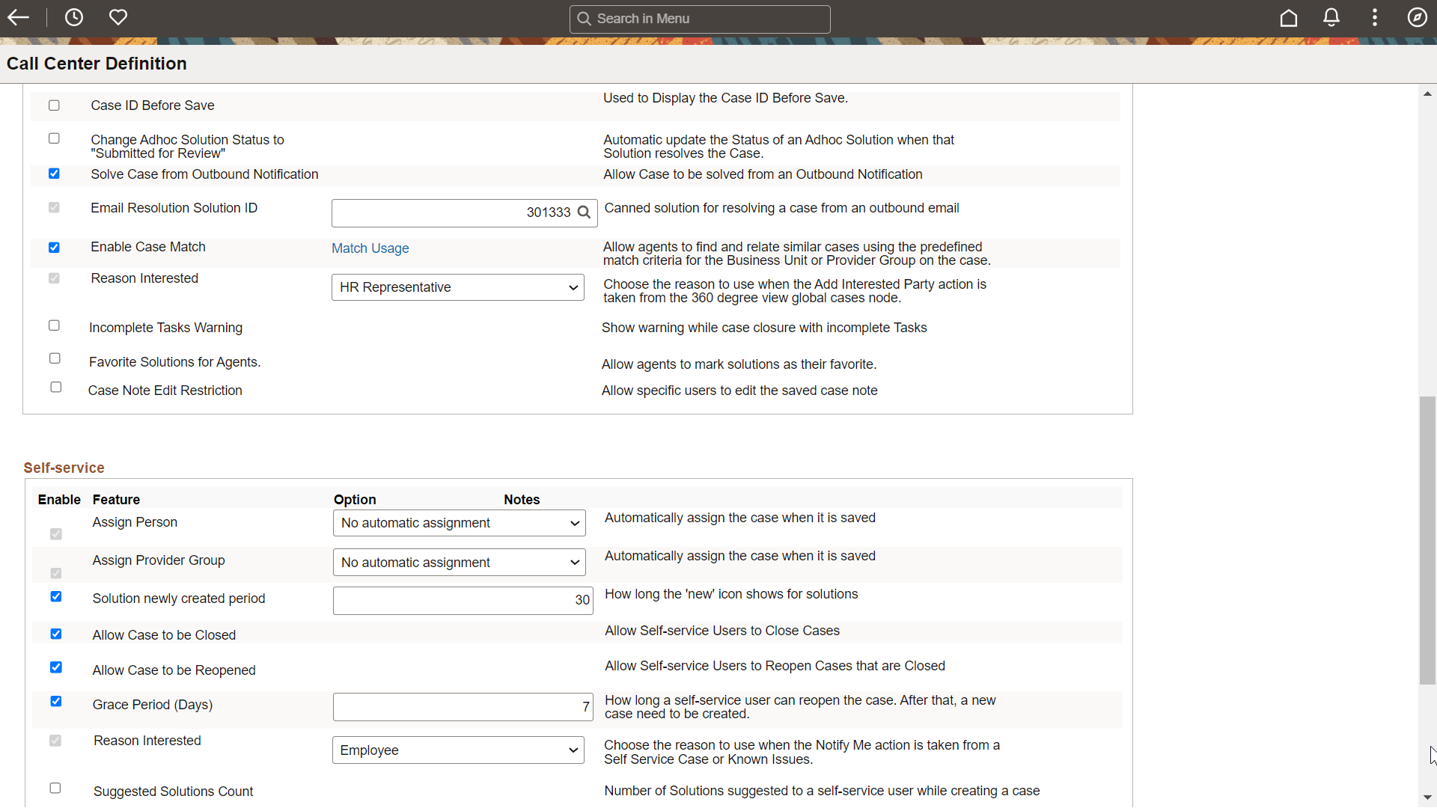Screen dimensions: 1437x808
Task: Go to home page icon
Action: [x=1288, y=18]
